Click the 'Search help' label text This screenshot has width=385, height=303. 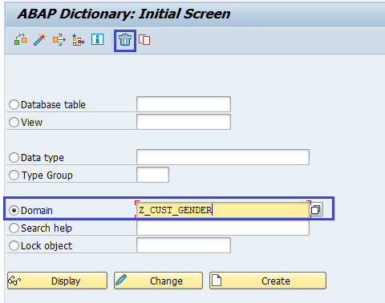click(x=47, y=228)
